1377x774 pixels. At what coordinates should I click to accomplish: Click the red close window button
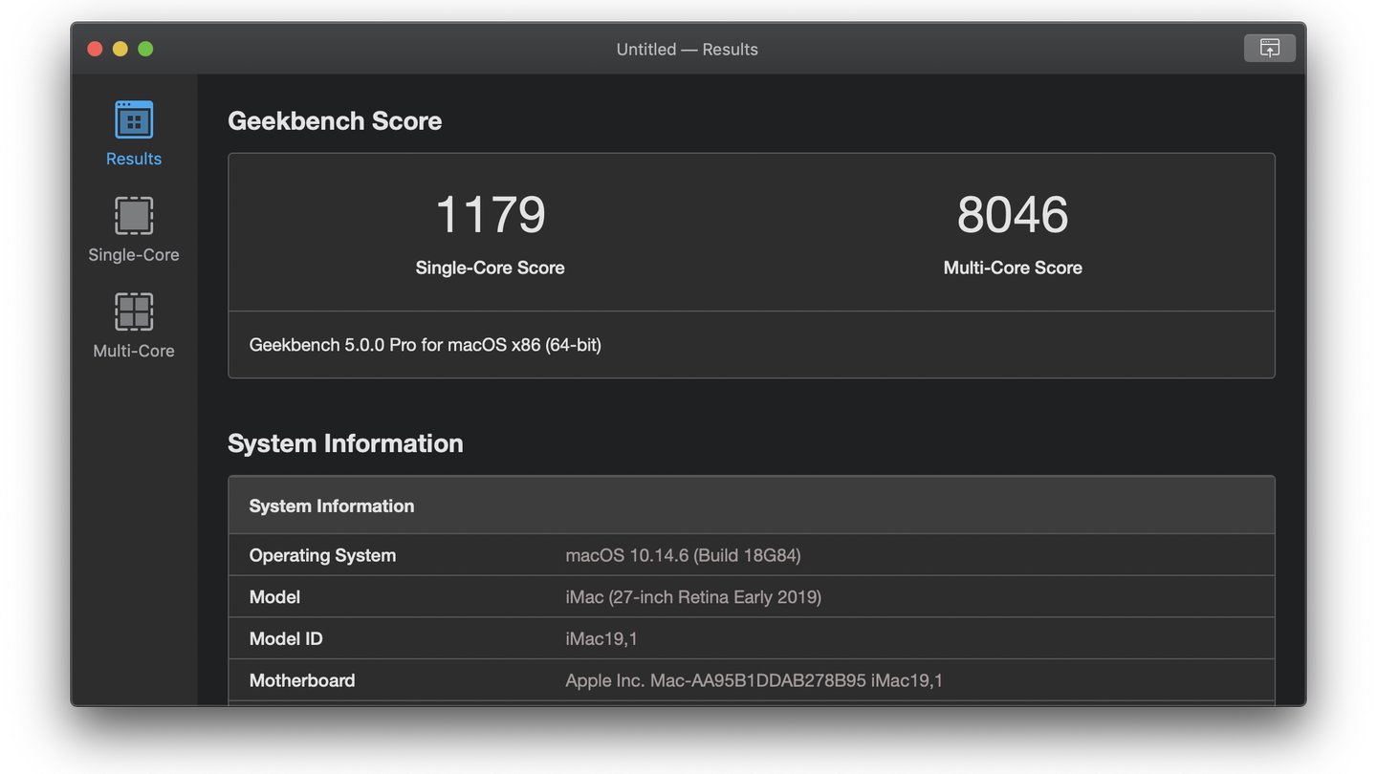click(95, 49)
